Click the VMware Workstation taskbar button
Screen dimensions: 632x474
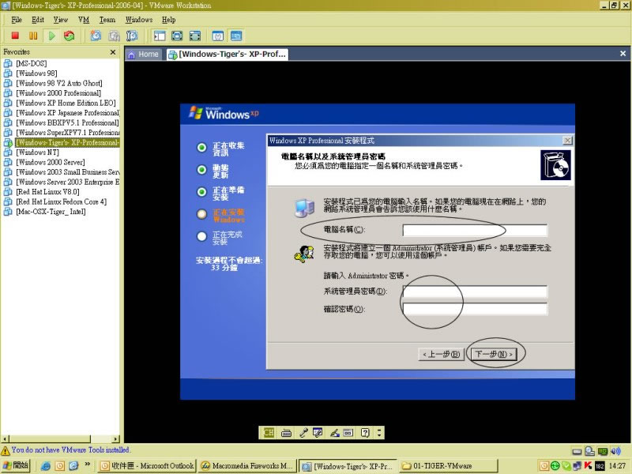pos(348,466)
